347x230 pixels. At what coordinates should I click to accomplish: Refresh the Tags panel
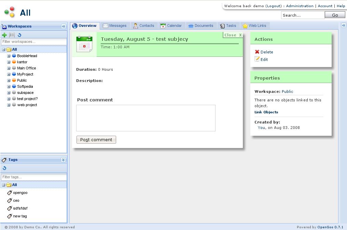[4, 168]
